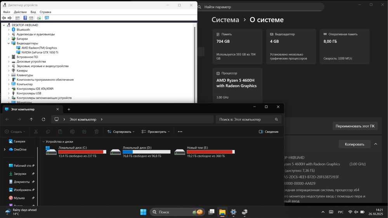Open Task View from taskbar
The image size is (388, 218).
coord(211,212)
